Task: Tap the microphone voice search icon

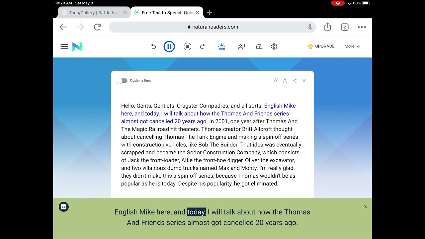Action: point(310,27)
